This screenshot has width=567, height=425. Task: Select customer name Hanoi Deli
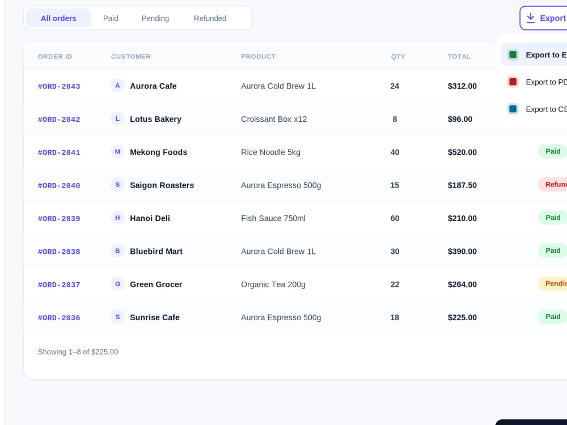pyautogui.click(x=150, y=218)
